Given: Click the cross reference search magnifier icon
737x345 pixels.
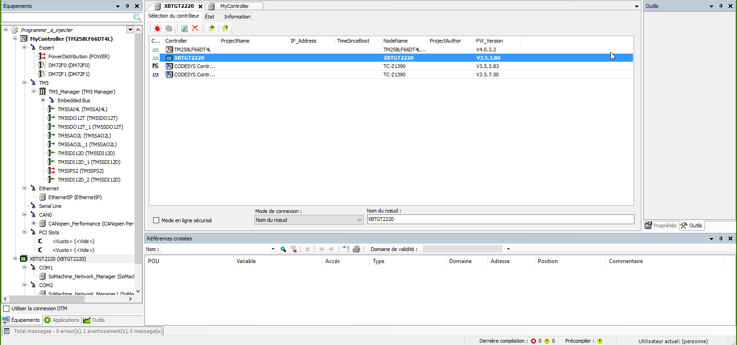Looking at the screenshot, I should 283,249.
